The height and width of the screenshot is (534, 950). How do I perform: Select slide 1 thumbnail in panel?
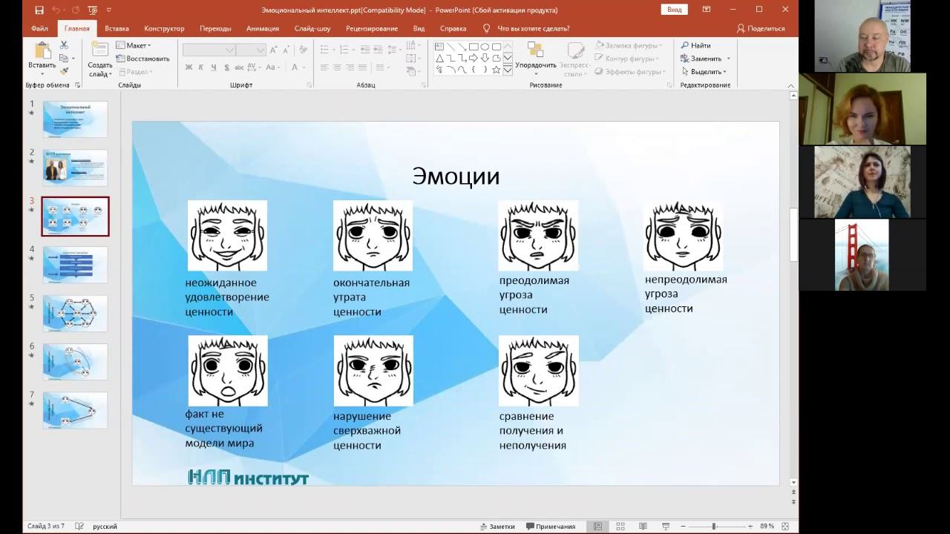[75, 119]
